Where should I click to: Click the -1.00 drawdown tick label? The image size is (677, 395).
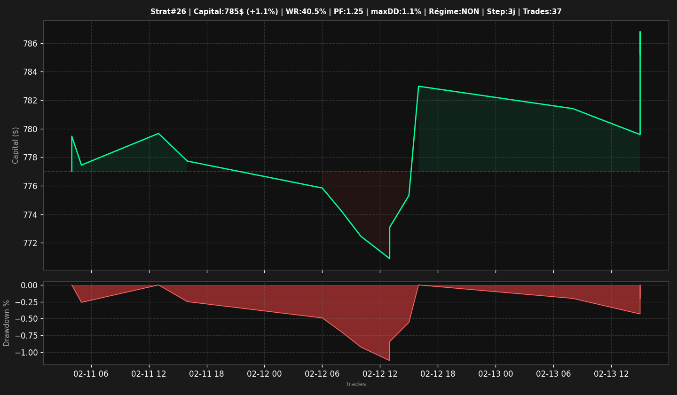coord(26,353)
